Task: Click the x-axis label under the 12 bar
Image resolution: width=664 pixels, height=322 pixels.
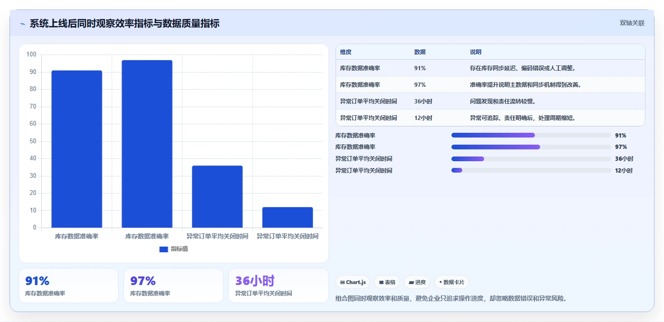Action: coord(288,236)
